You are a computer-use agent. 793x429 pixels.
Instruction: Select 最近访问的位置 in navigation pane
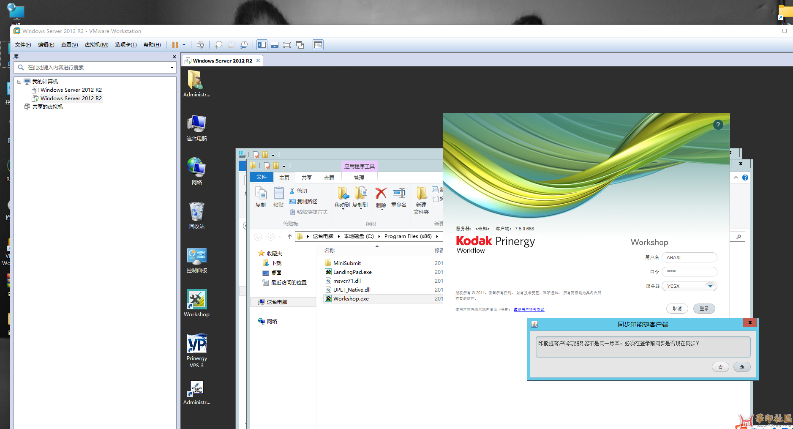[285, 283]
